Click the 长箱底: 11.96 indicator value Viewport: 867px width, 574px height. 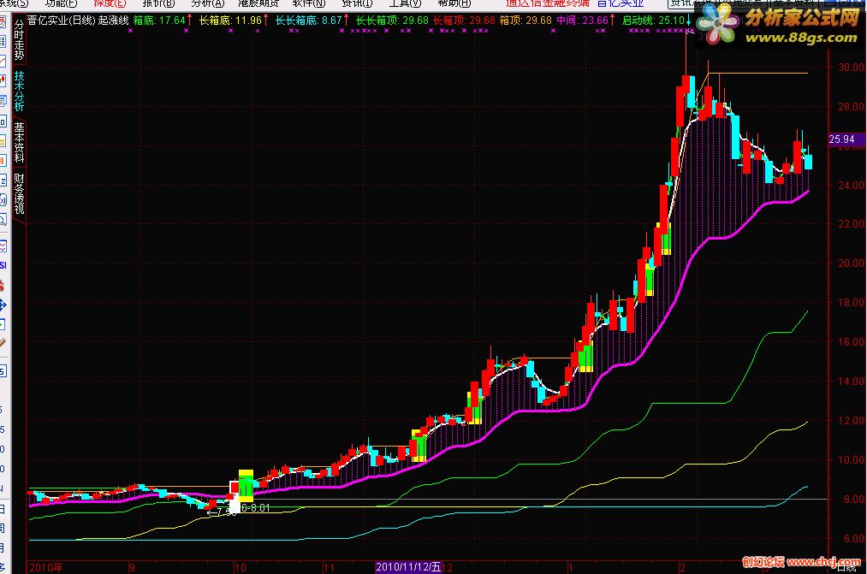(230, 21)
